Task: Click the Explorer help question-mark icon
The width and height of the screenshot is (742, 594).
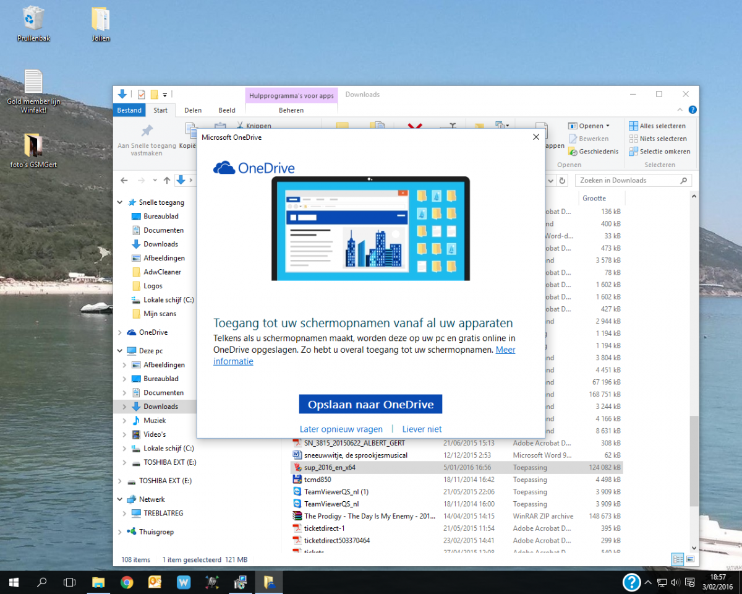Action: coord(693,110)
